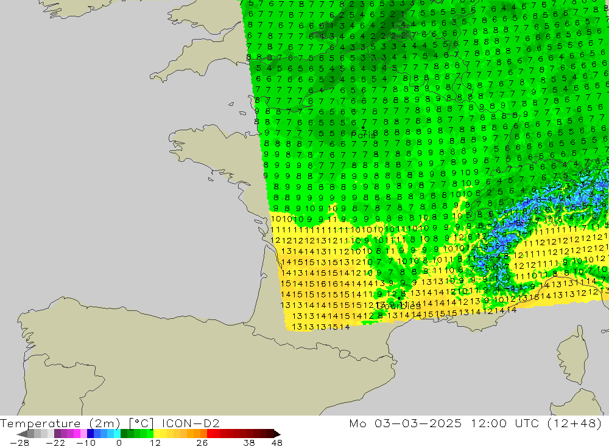
Task: Click the magenta swatch in the legend
Action: pos(77,434)
